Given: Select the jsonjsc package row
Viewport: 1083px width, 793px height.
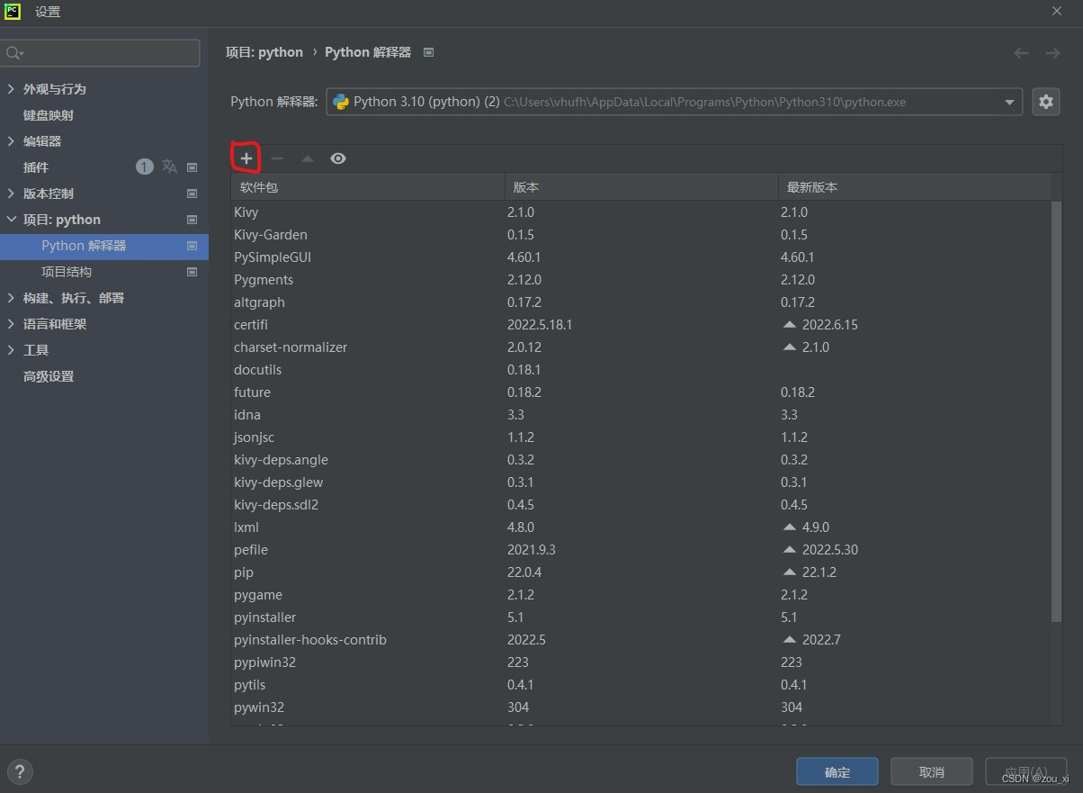Looking at the screenshot, I should click(640, 437).
